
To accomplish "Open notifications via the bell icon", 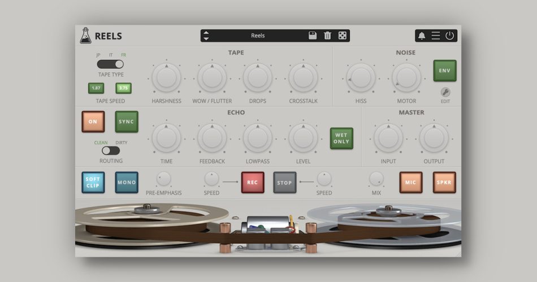I will 422,36.
